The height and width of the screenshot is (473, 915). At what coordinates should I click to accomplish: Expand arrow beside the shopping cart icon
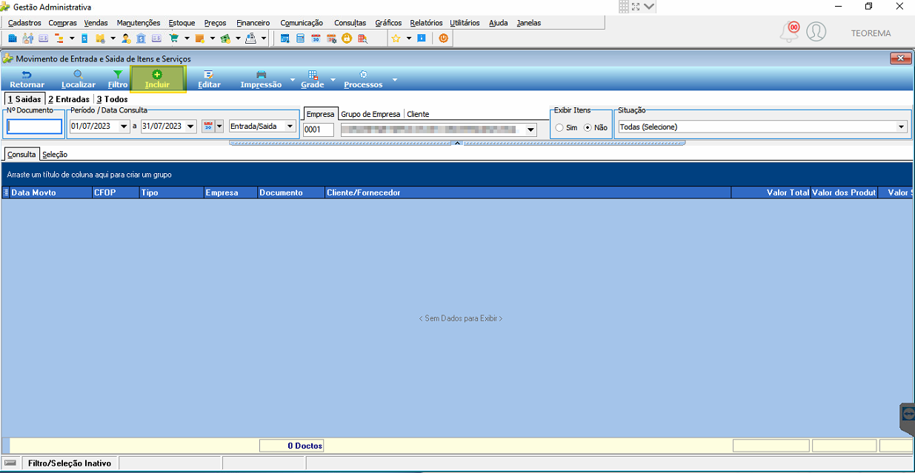187,38
